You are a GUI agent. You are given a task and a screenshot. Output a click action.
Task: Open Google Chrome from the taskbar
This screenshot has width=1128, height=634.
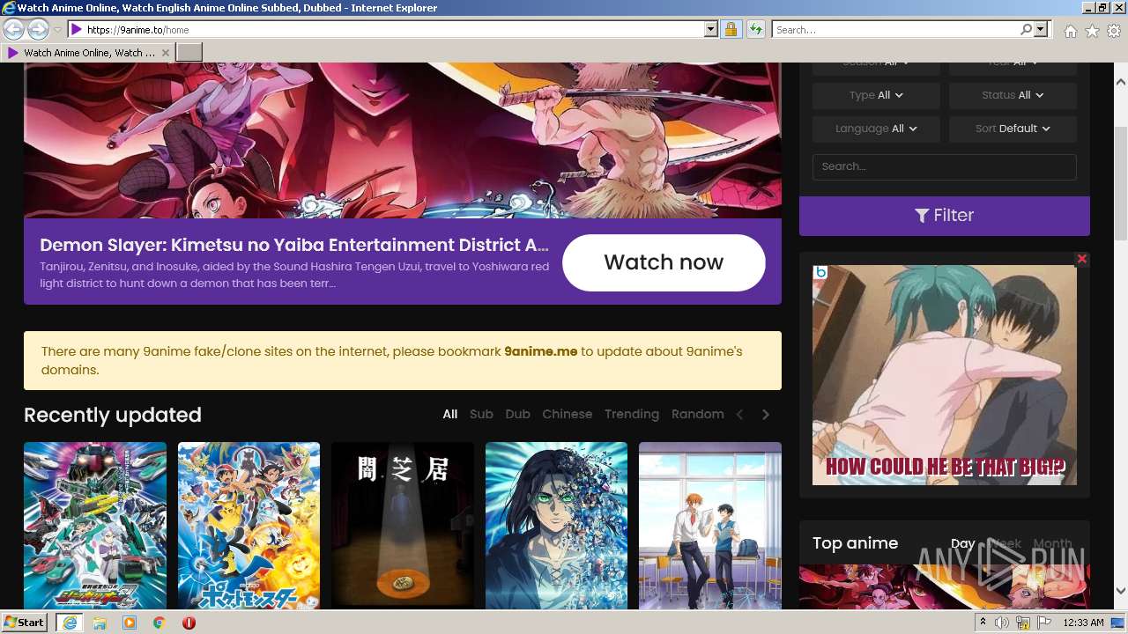[160, 623]
